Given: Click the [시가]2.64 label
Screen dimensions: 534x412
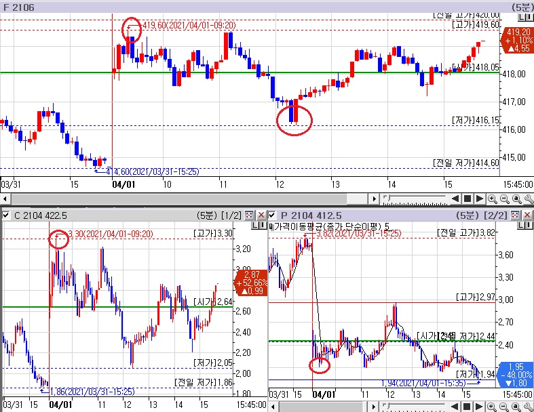Looking at the screenshot, I should click(213, 302).
